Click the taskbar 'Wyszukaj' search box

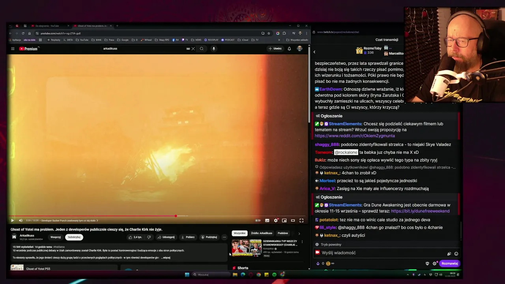click(x=211, y=275)
